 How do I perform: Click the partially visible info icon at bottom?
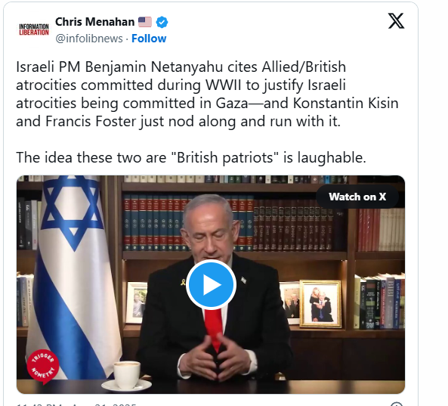coord(397,404)
